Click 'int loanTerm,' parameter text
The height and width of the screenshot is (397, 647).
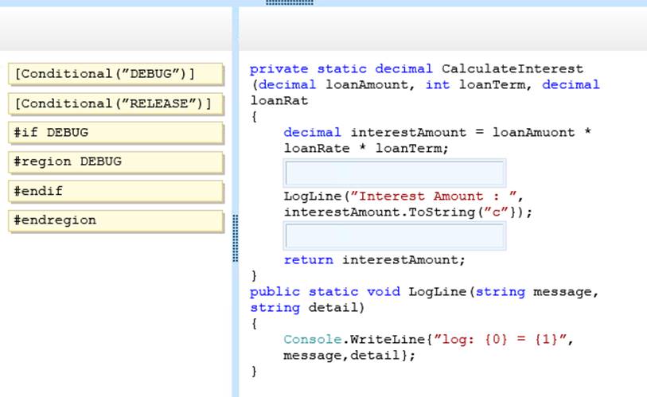(479, 85)
